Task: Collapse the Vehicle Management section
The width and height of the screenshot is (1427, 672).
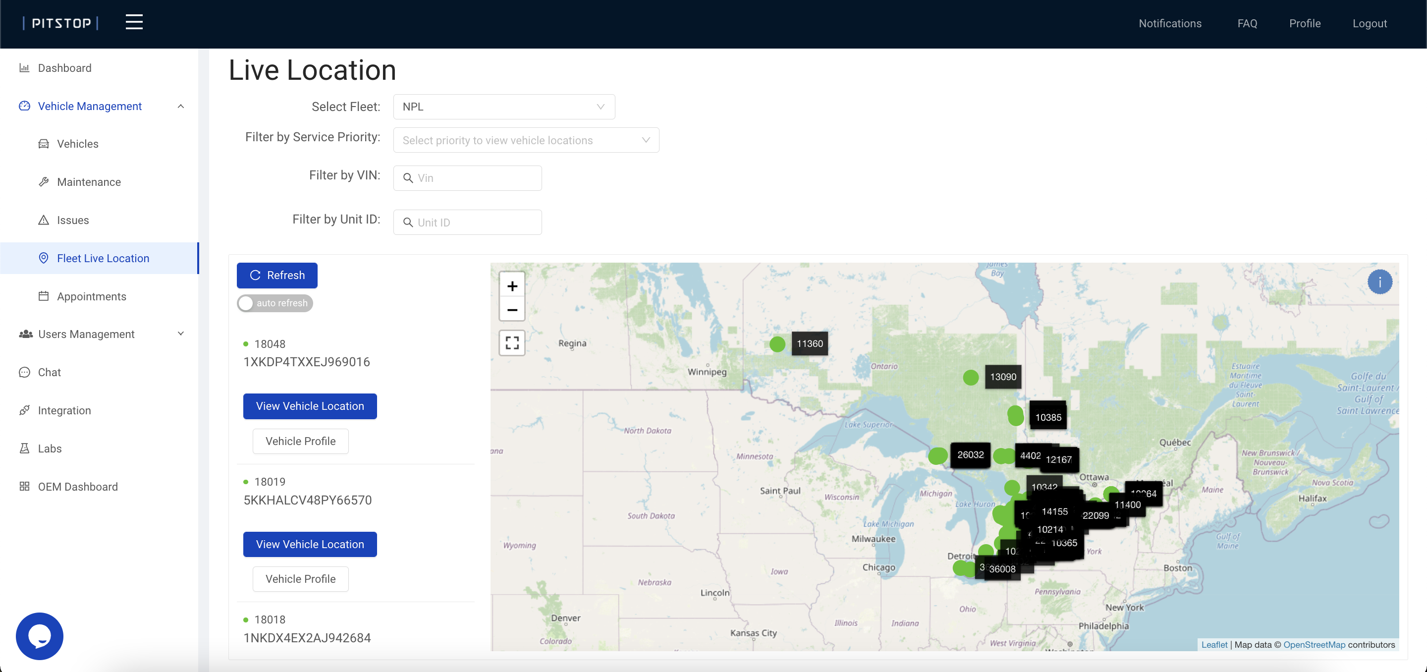Action: pyautogui.click(x=180, y=107)
